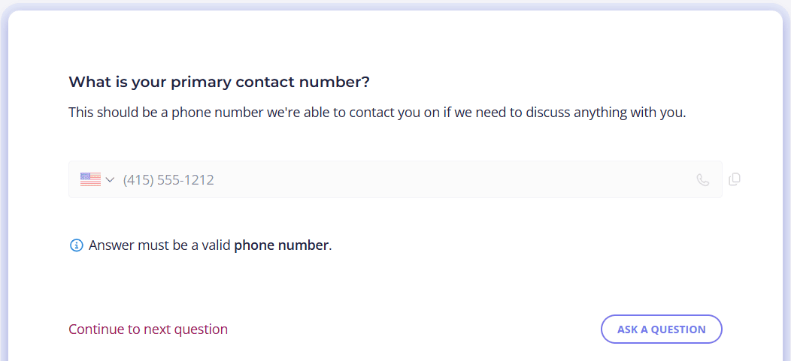Screen dimensions: 791x361
Task: Focus the primary contact number input field
Action: [x=395, y=179]
